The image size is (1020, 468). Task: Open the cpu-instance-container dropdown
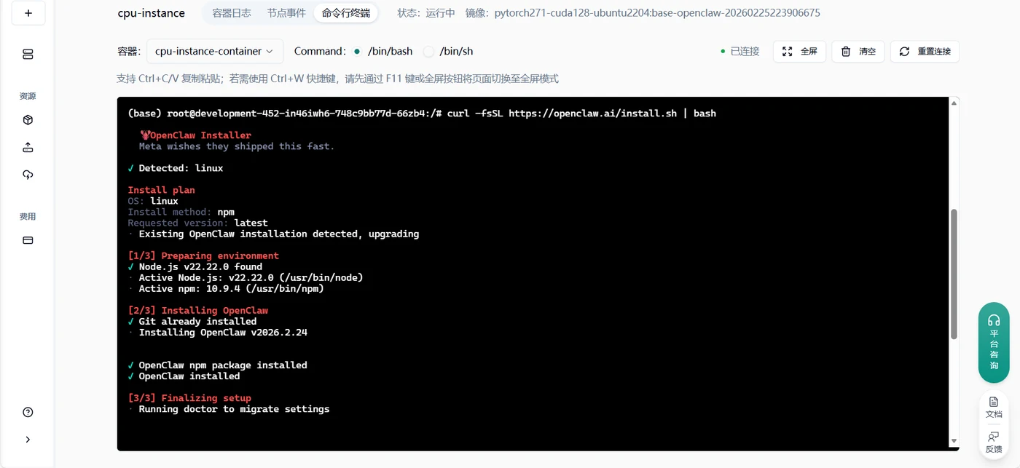coord(215,52)
